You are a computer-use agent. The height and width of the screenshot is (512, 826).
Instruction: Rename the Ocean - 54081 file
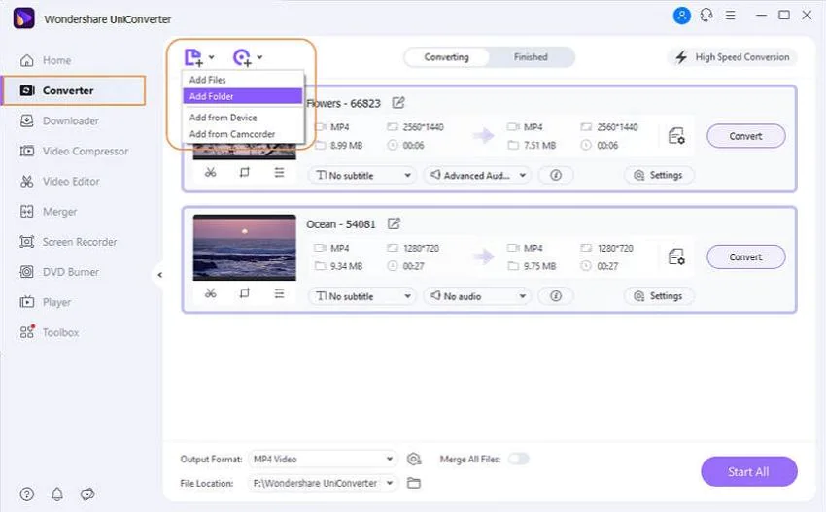point(394,223)
